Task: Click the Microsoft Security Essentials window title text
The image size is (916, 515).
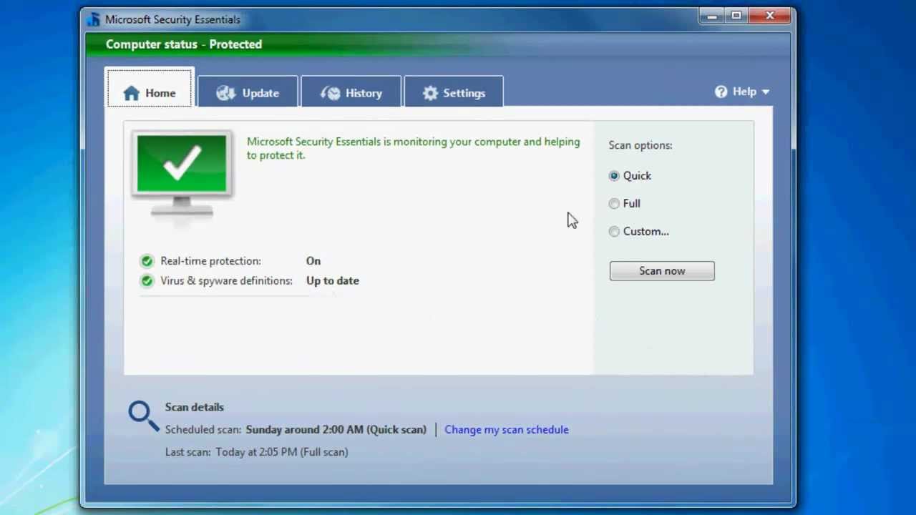Action: tap(172, 19)
